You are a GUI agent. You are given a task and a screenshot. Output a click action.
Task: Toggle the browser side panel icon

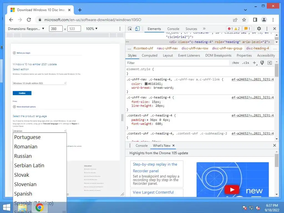255,20
